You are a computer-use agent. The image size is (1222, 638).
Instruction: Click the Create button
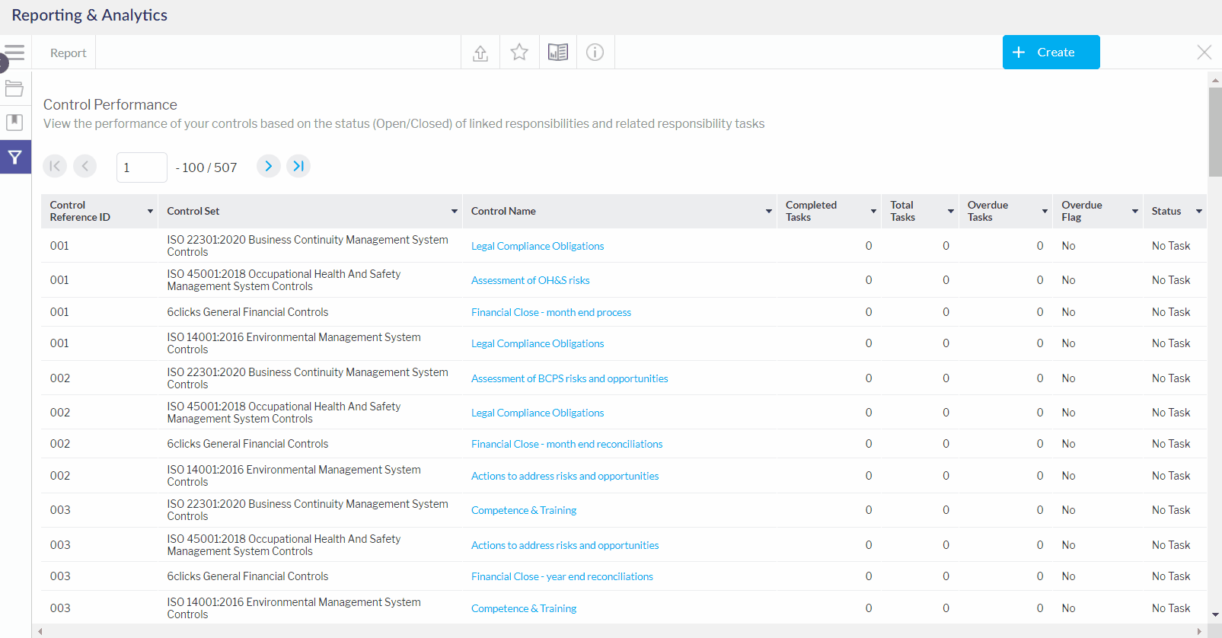(x=1051, y=53)
